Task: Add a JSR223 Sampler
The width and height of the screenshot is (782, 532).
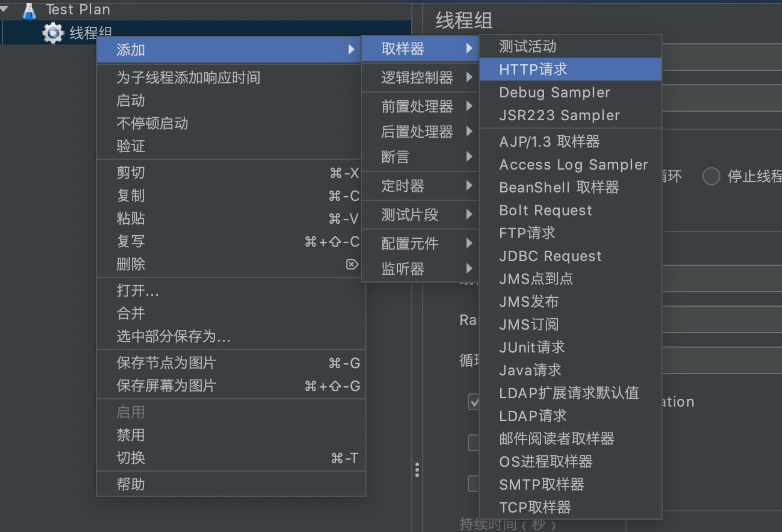Action: (571, 115)
